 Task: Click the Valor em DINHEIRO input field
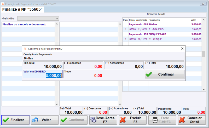click(43, 74)
